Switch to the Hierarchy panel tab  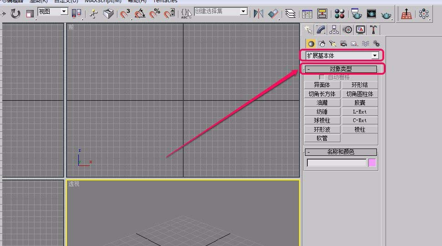pos(334,30)
